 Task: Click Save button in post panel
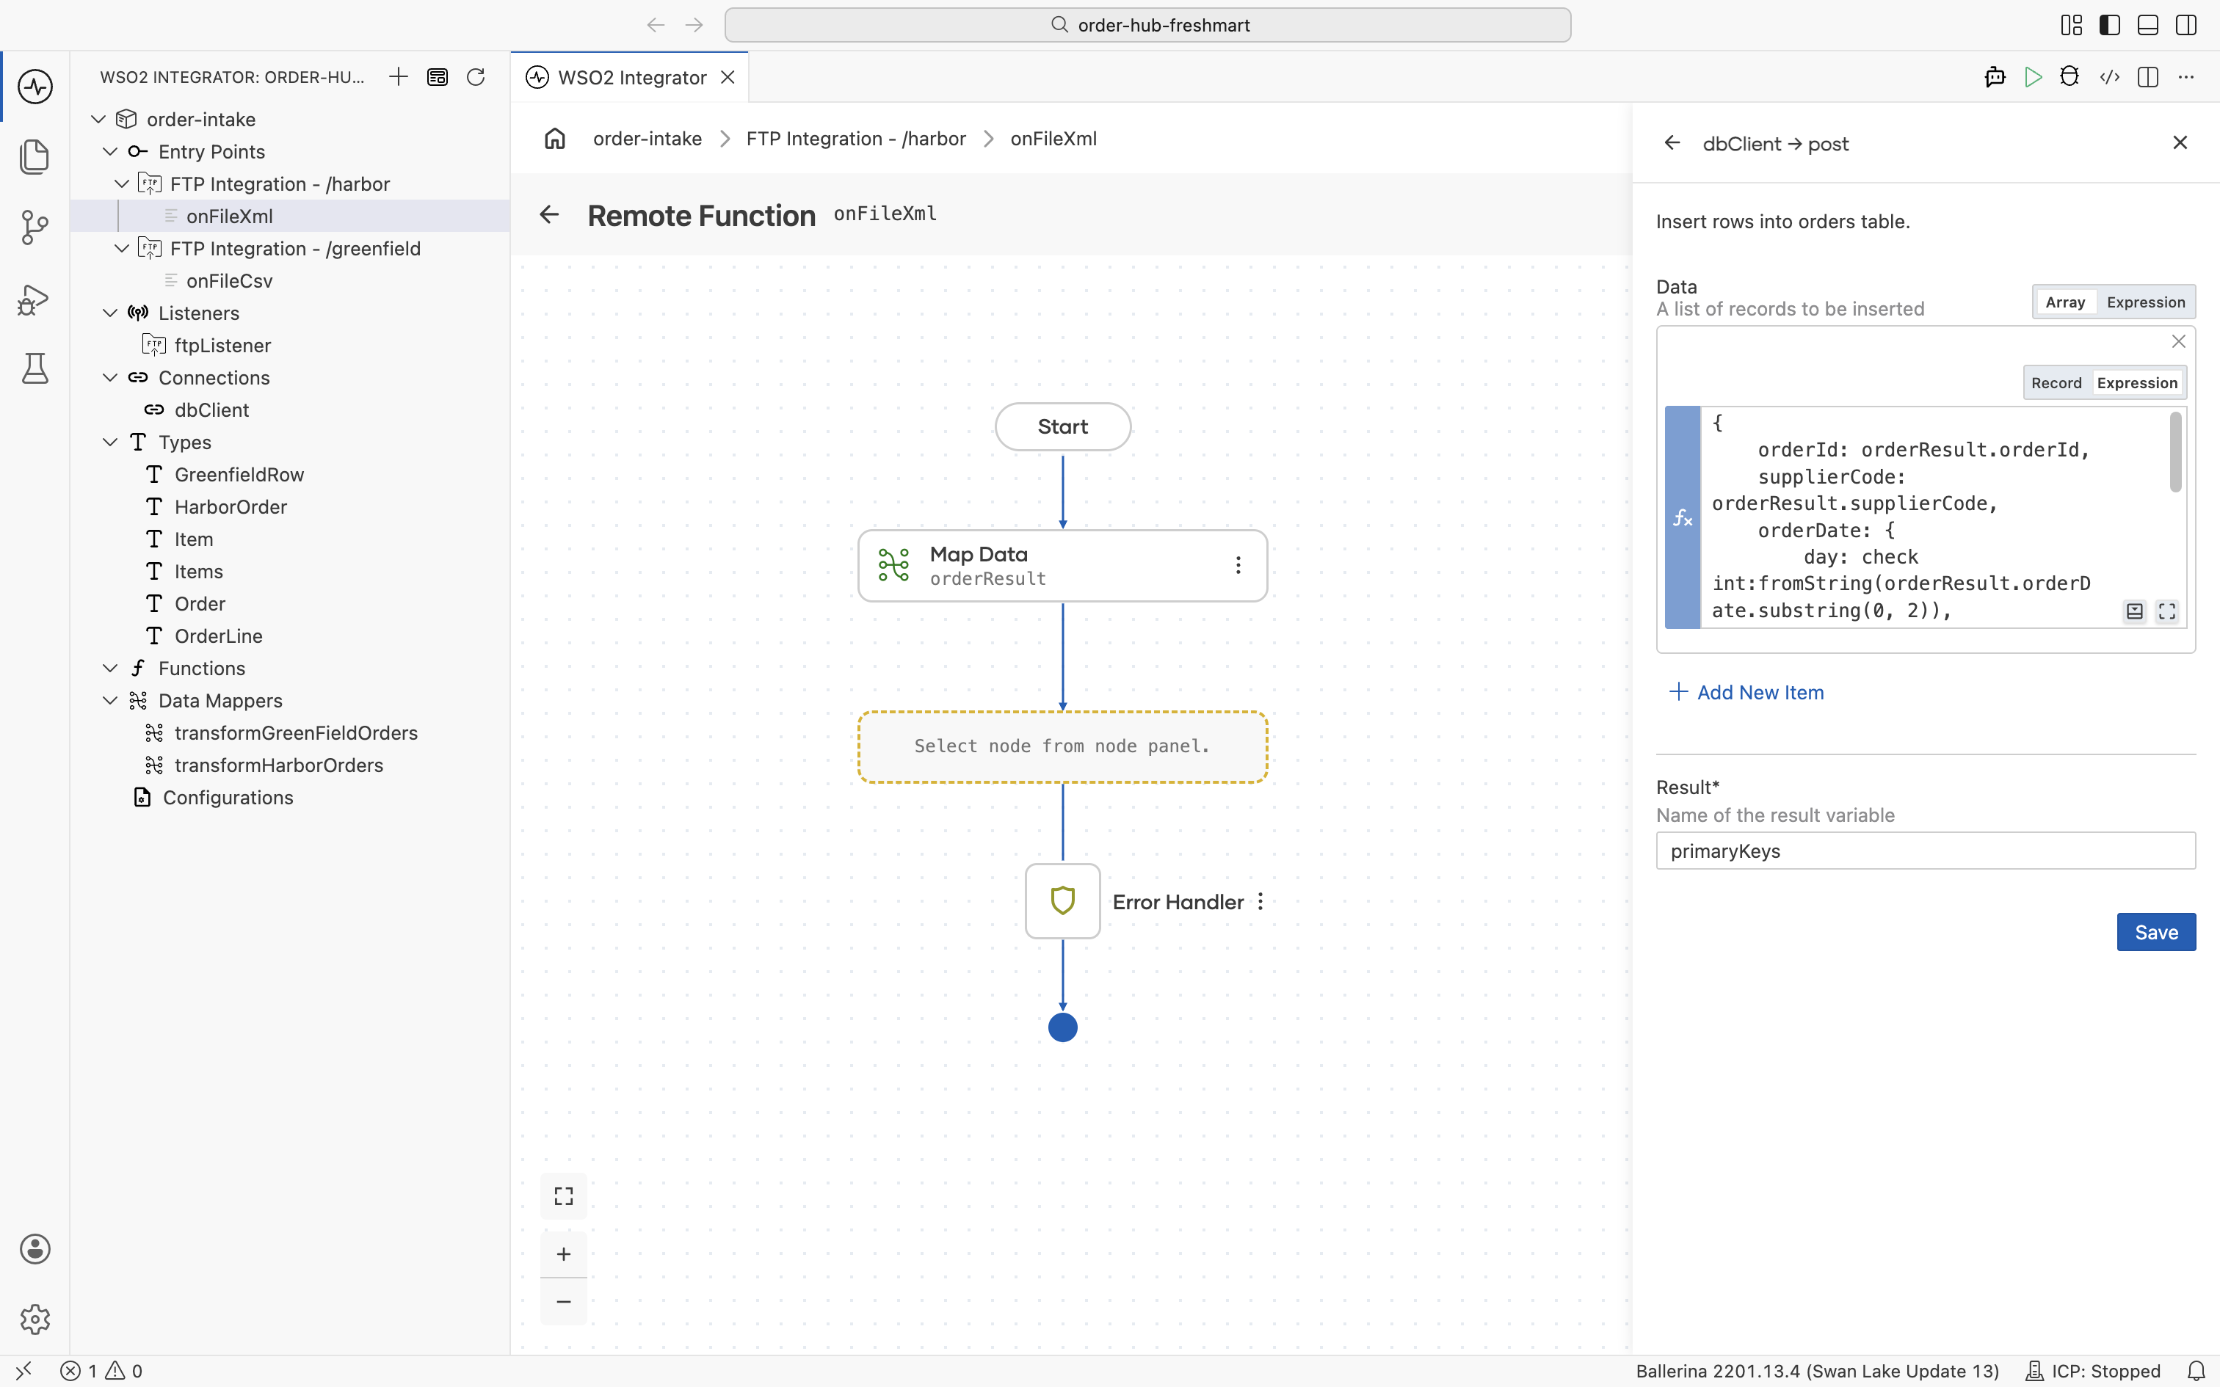pyautogui.click(x=2156, y=932)
